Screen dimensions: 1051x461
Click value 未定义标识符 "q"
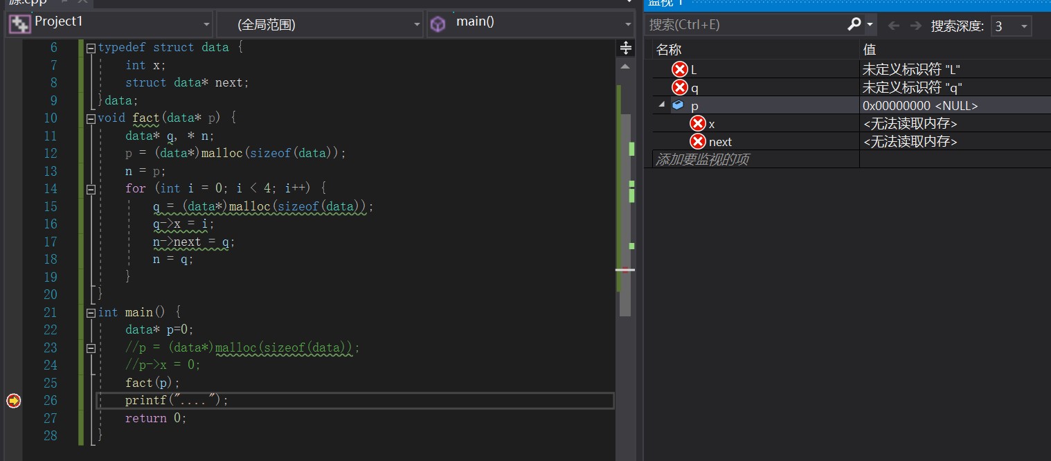point(912,88)
